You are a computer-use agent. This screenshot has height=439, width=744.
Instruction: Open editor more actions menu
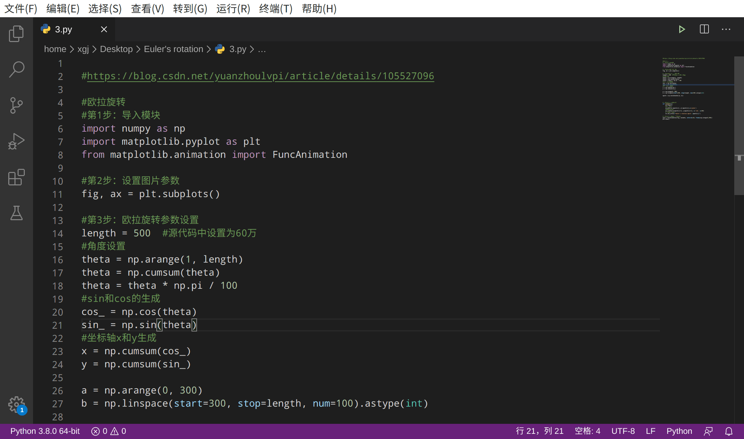726,29
